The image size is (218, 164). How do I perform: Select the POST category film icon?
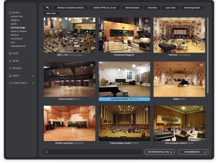[10, 53]
